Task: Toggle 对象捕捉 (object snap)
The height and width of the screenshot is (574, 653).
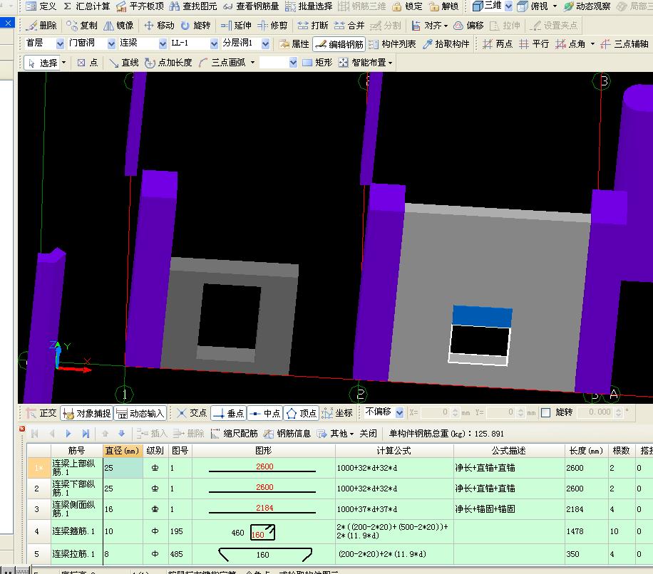Action: point(87,413)
